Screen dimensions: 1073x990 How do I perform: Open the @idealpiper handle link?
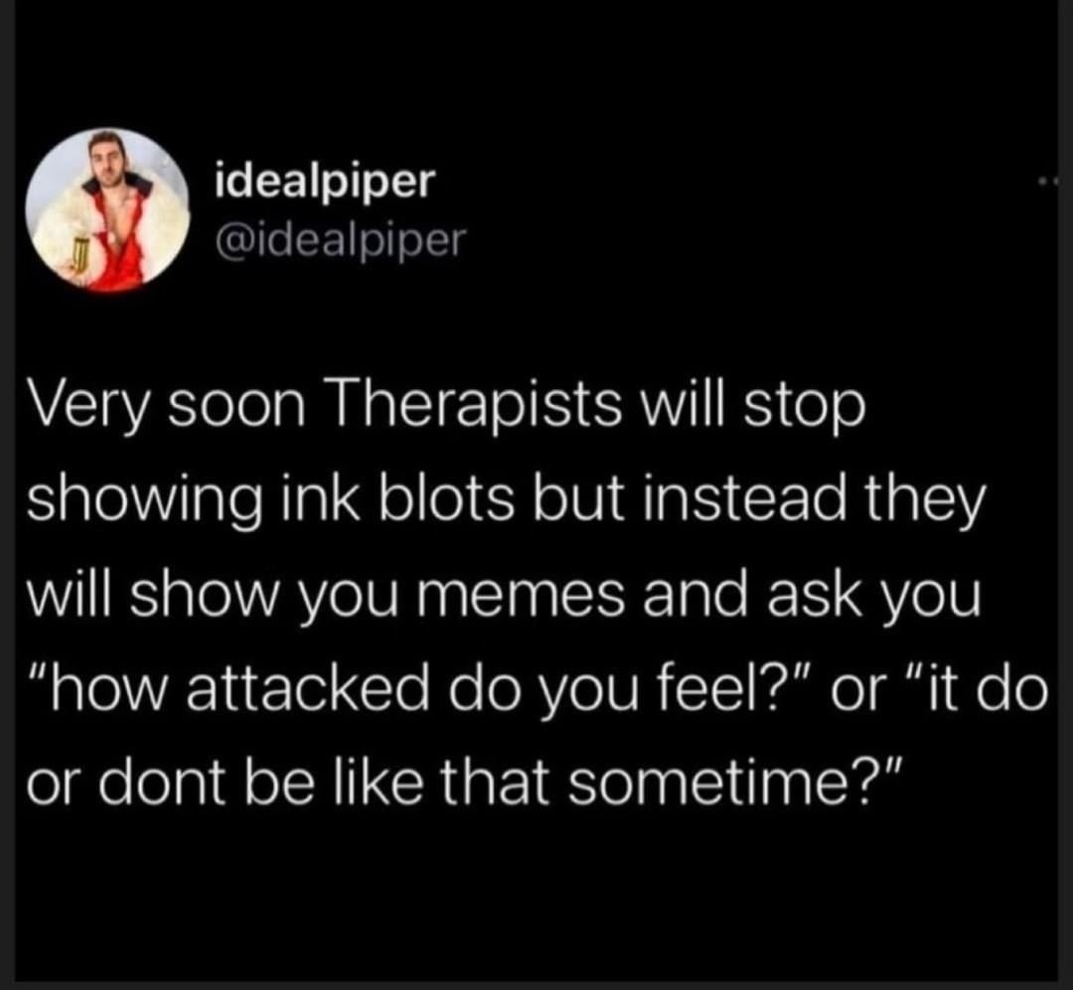[340, 240]
